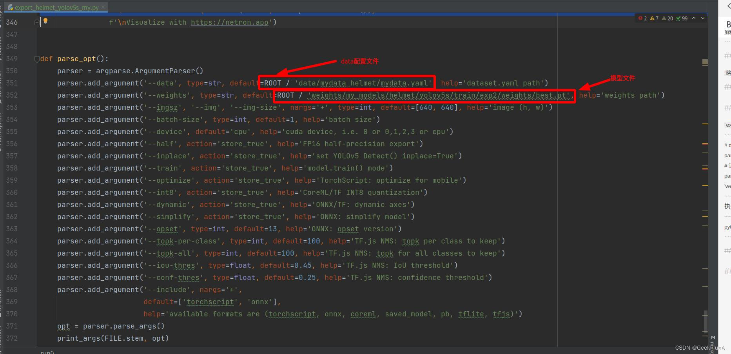Click the help='weights path' text
This screenshot has width=731, height=354.
tap(620, 95)
